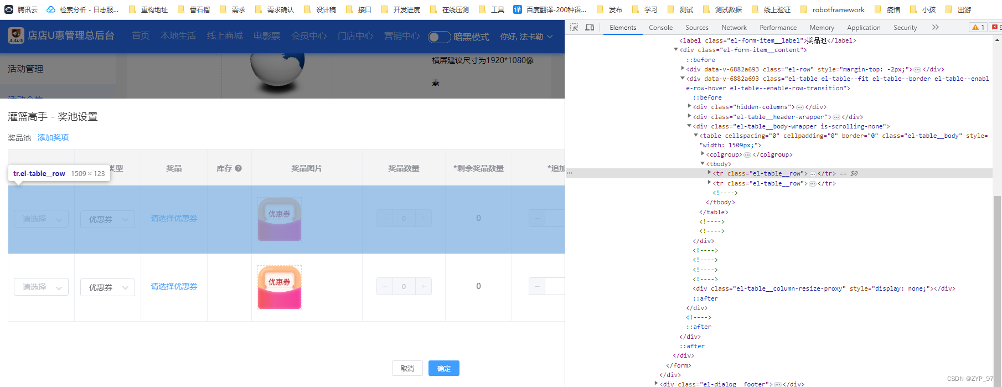Switch to the Sources tab in DevTools
The height and width of the screenshot is (387, 1002).
(x=697, y=27)
